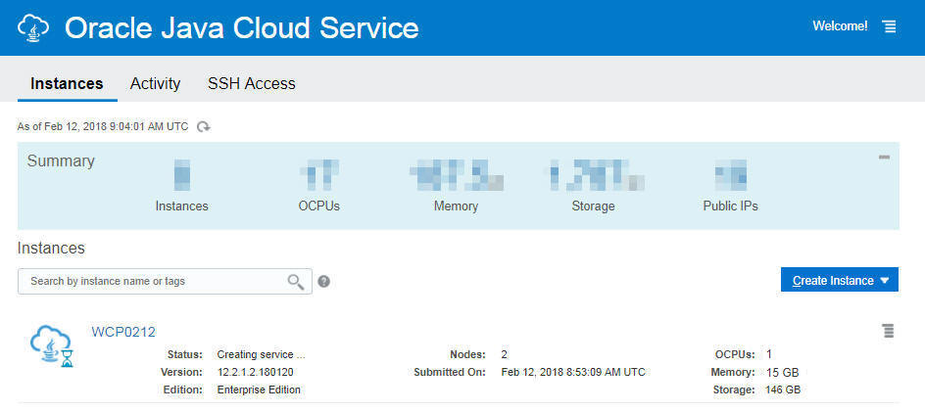
Task: Open search help question mark icon
Action: [323, 282]
